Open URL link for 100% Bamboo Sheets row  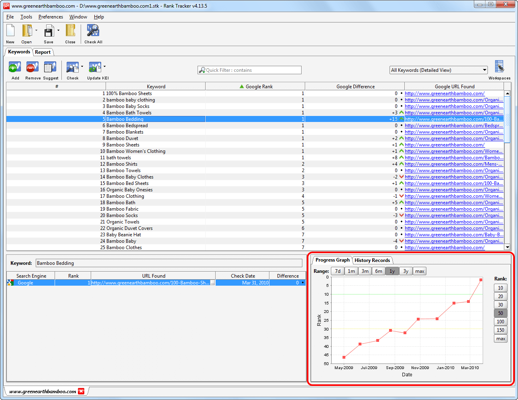pos(445,93)
